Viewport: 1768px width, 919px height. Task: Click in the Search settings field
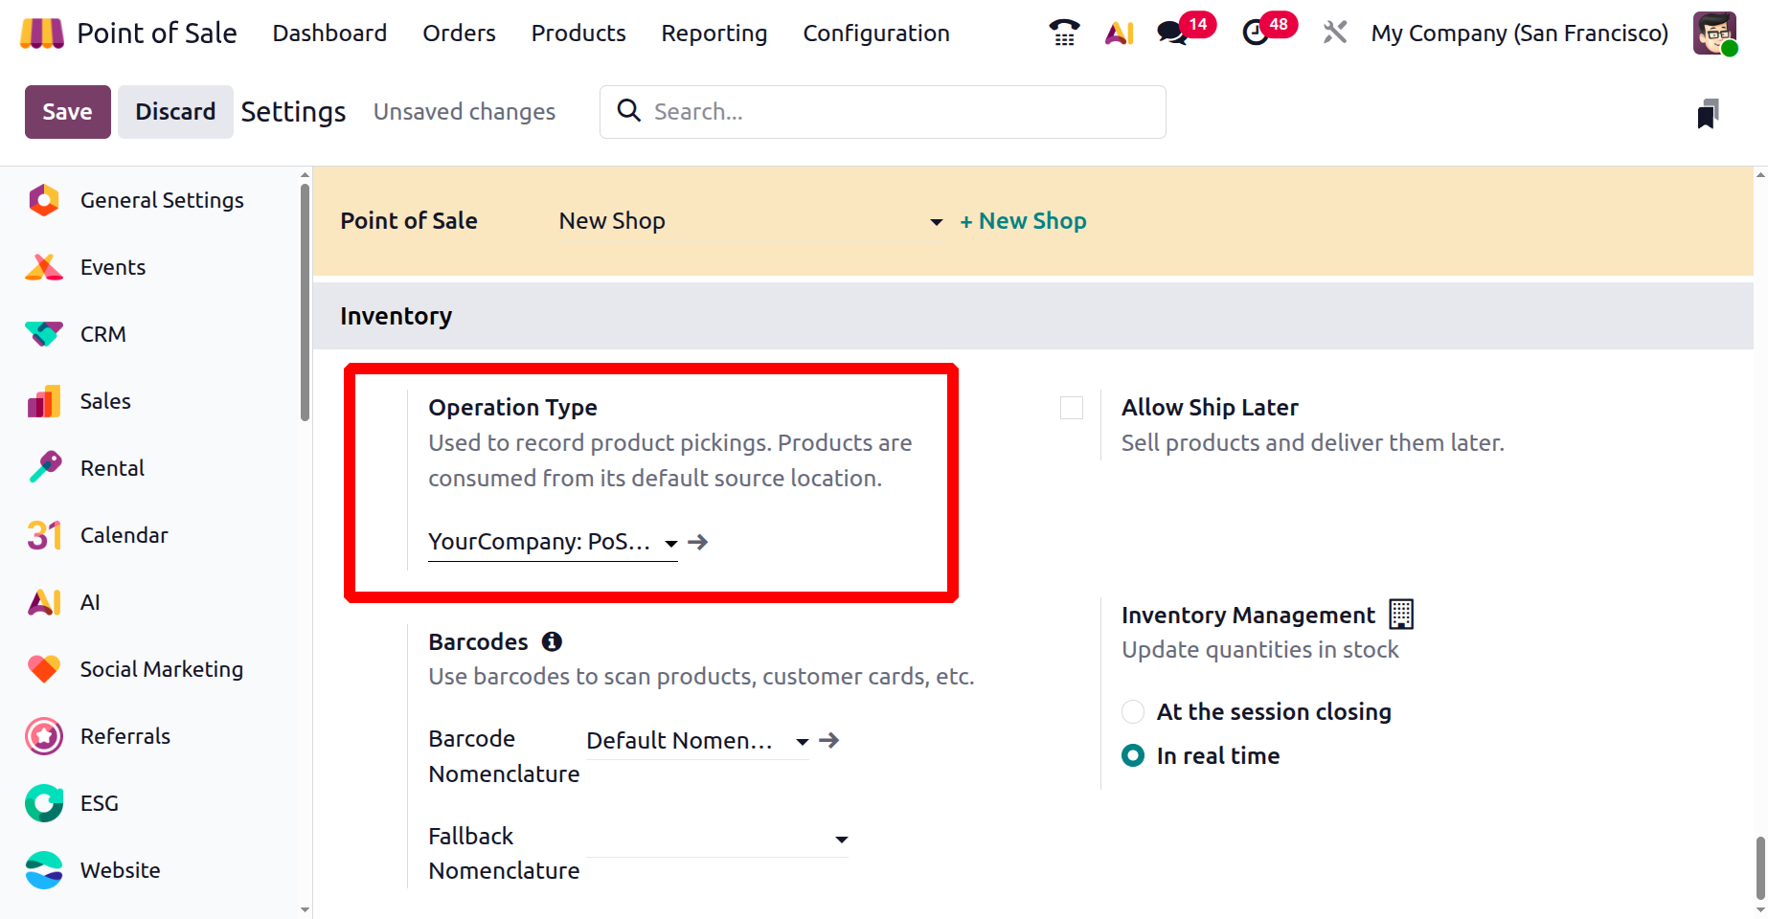pyautogui.click(x=900, y=112)
